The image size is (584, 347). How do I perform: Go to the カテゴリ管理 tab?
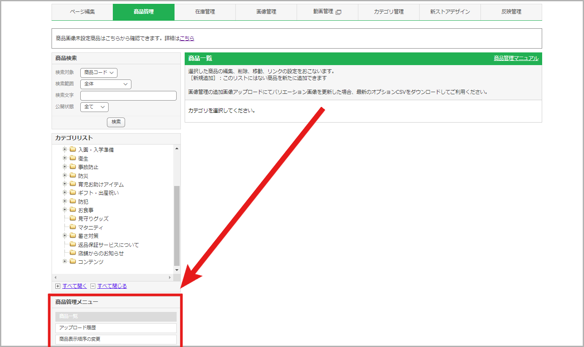389,12
